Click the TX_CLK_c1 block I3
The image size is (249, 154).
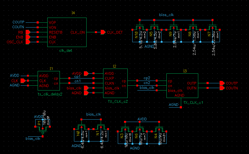pos(182,86)
